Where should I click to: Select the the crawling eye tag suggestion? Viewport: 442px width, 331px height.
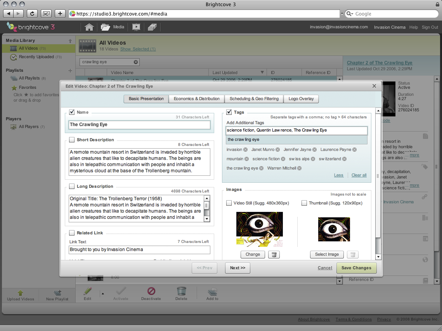click(x=296, y=140)
